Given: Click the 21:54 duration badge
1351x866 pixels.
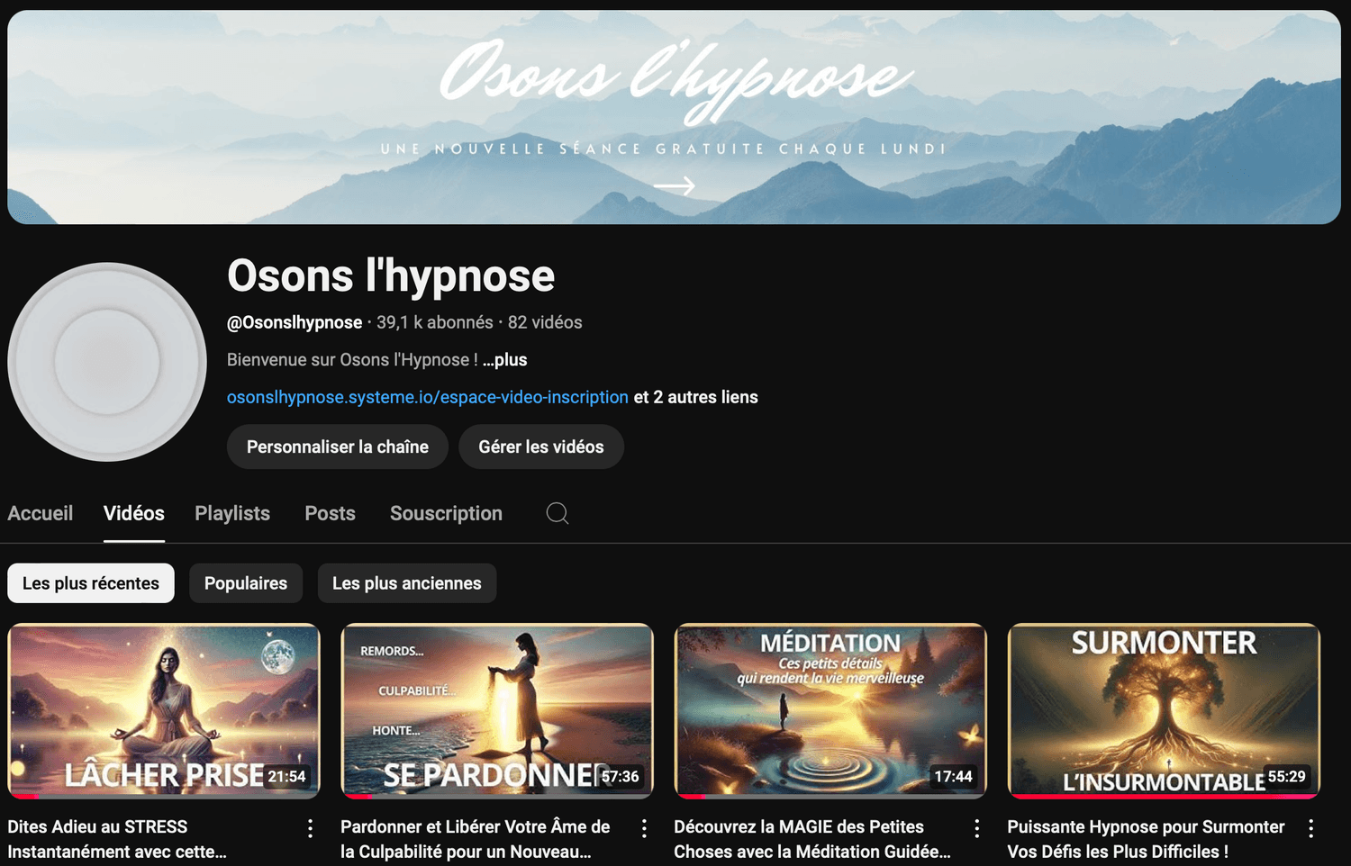Looking at the screenshot, I should (x=287, y=776).
